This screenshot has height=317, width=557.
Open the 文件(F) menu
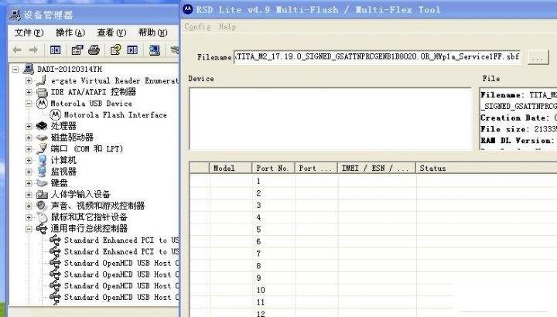(29, 32)
